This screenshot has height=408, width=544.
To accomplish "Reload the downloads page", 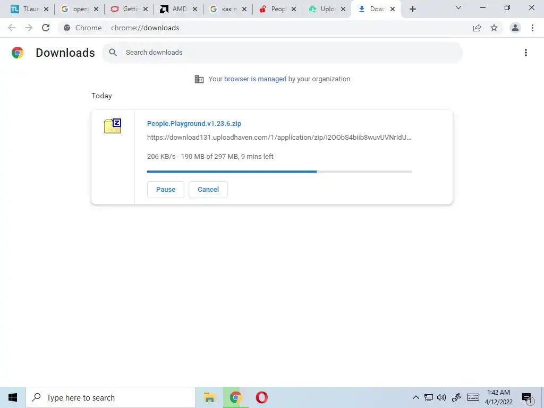I will (46, 28).
